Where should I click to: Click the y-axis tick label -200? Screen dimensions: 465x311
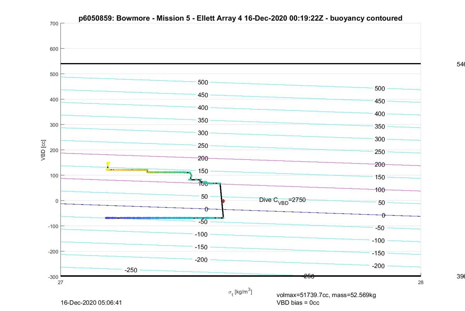tap(53, 251)
